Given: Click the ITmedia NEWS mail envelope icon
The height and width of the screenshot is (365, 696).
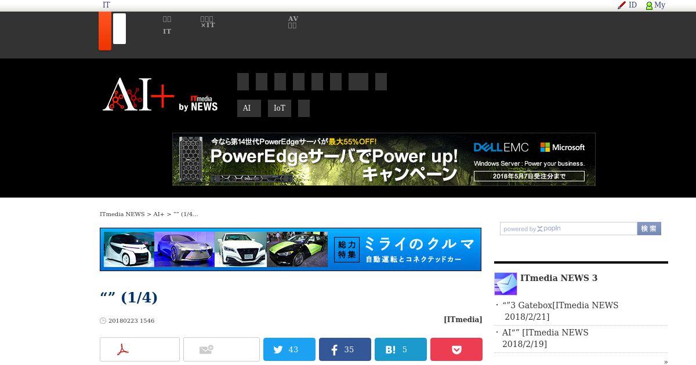Looking at the screenshot, I should pyautogui.click(x=505, y=284).
